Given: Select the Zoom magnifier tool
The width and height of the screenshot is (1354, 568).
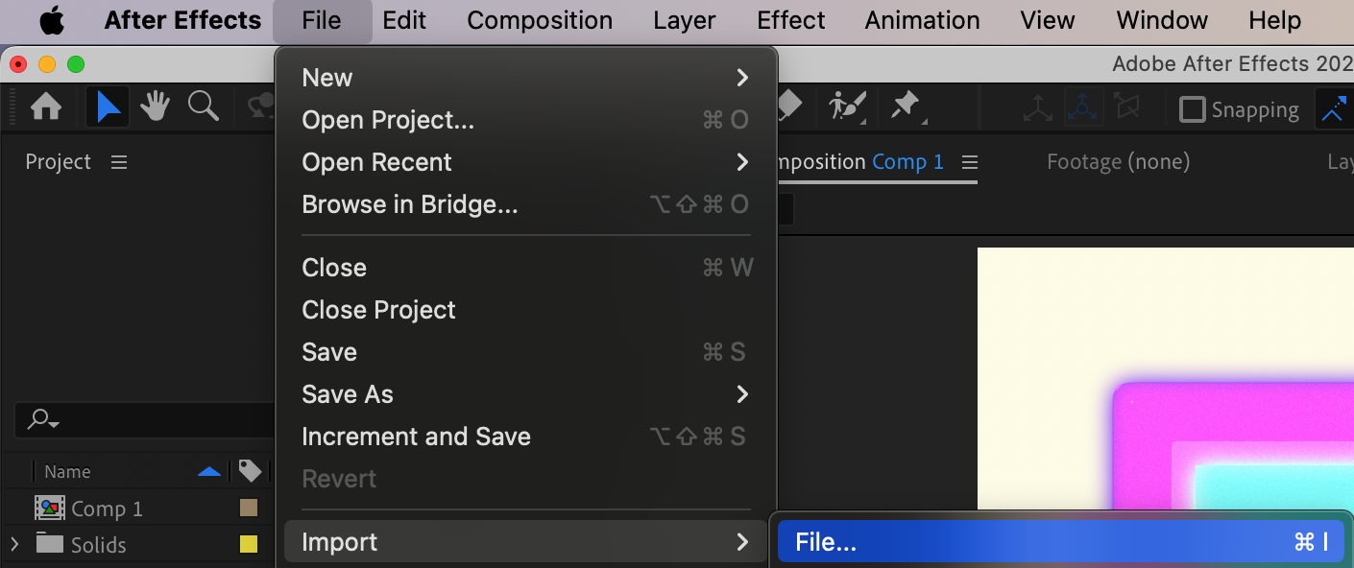Looking at the screenshot, I should click(x=204, y=106).
